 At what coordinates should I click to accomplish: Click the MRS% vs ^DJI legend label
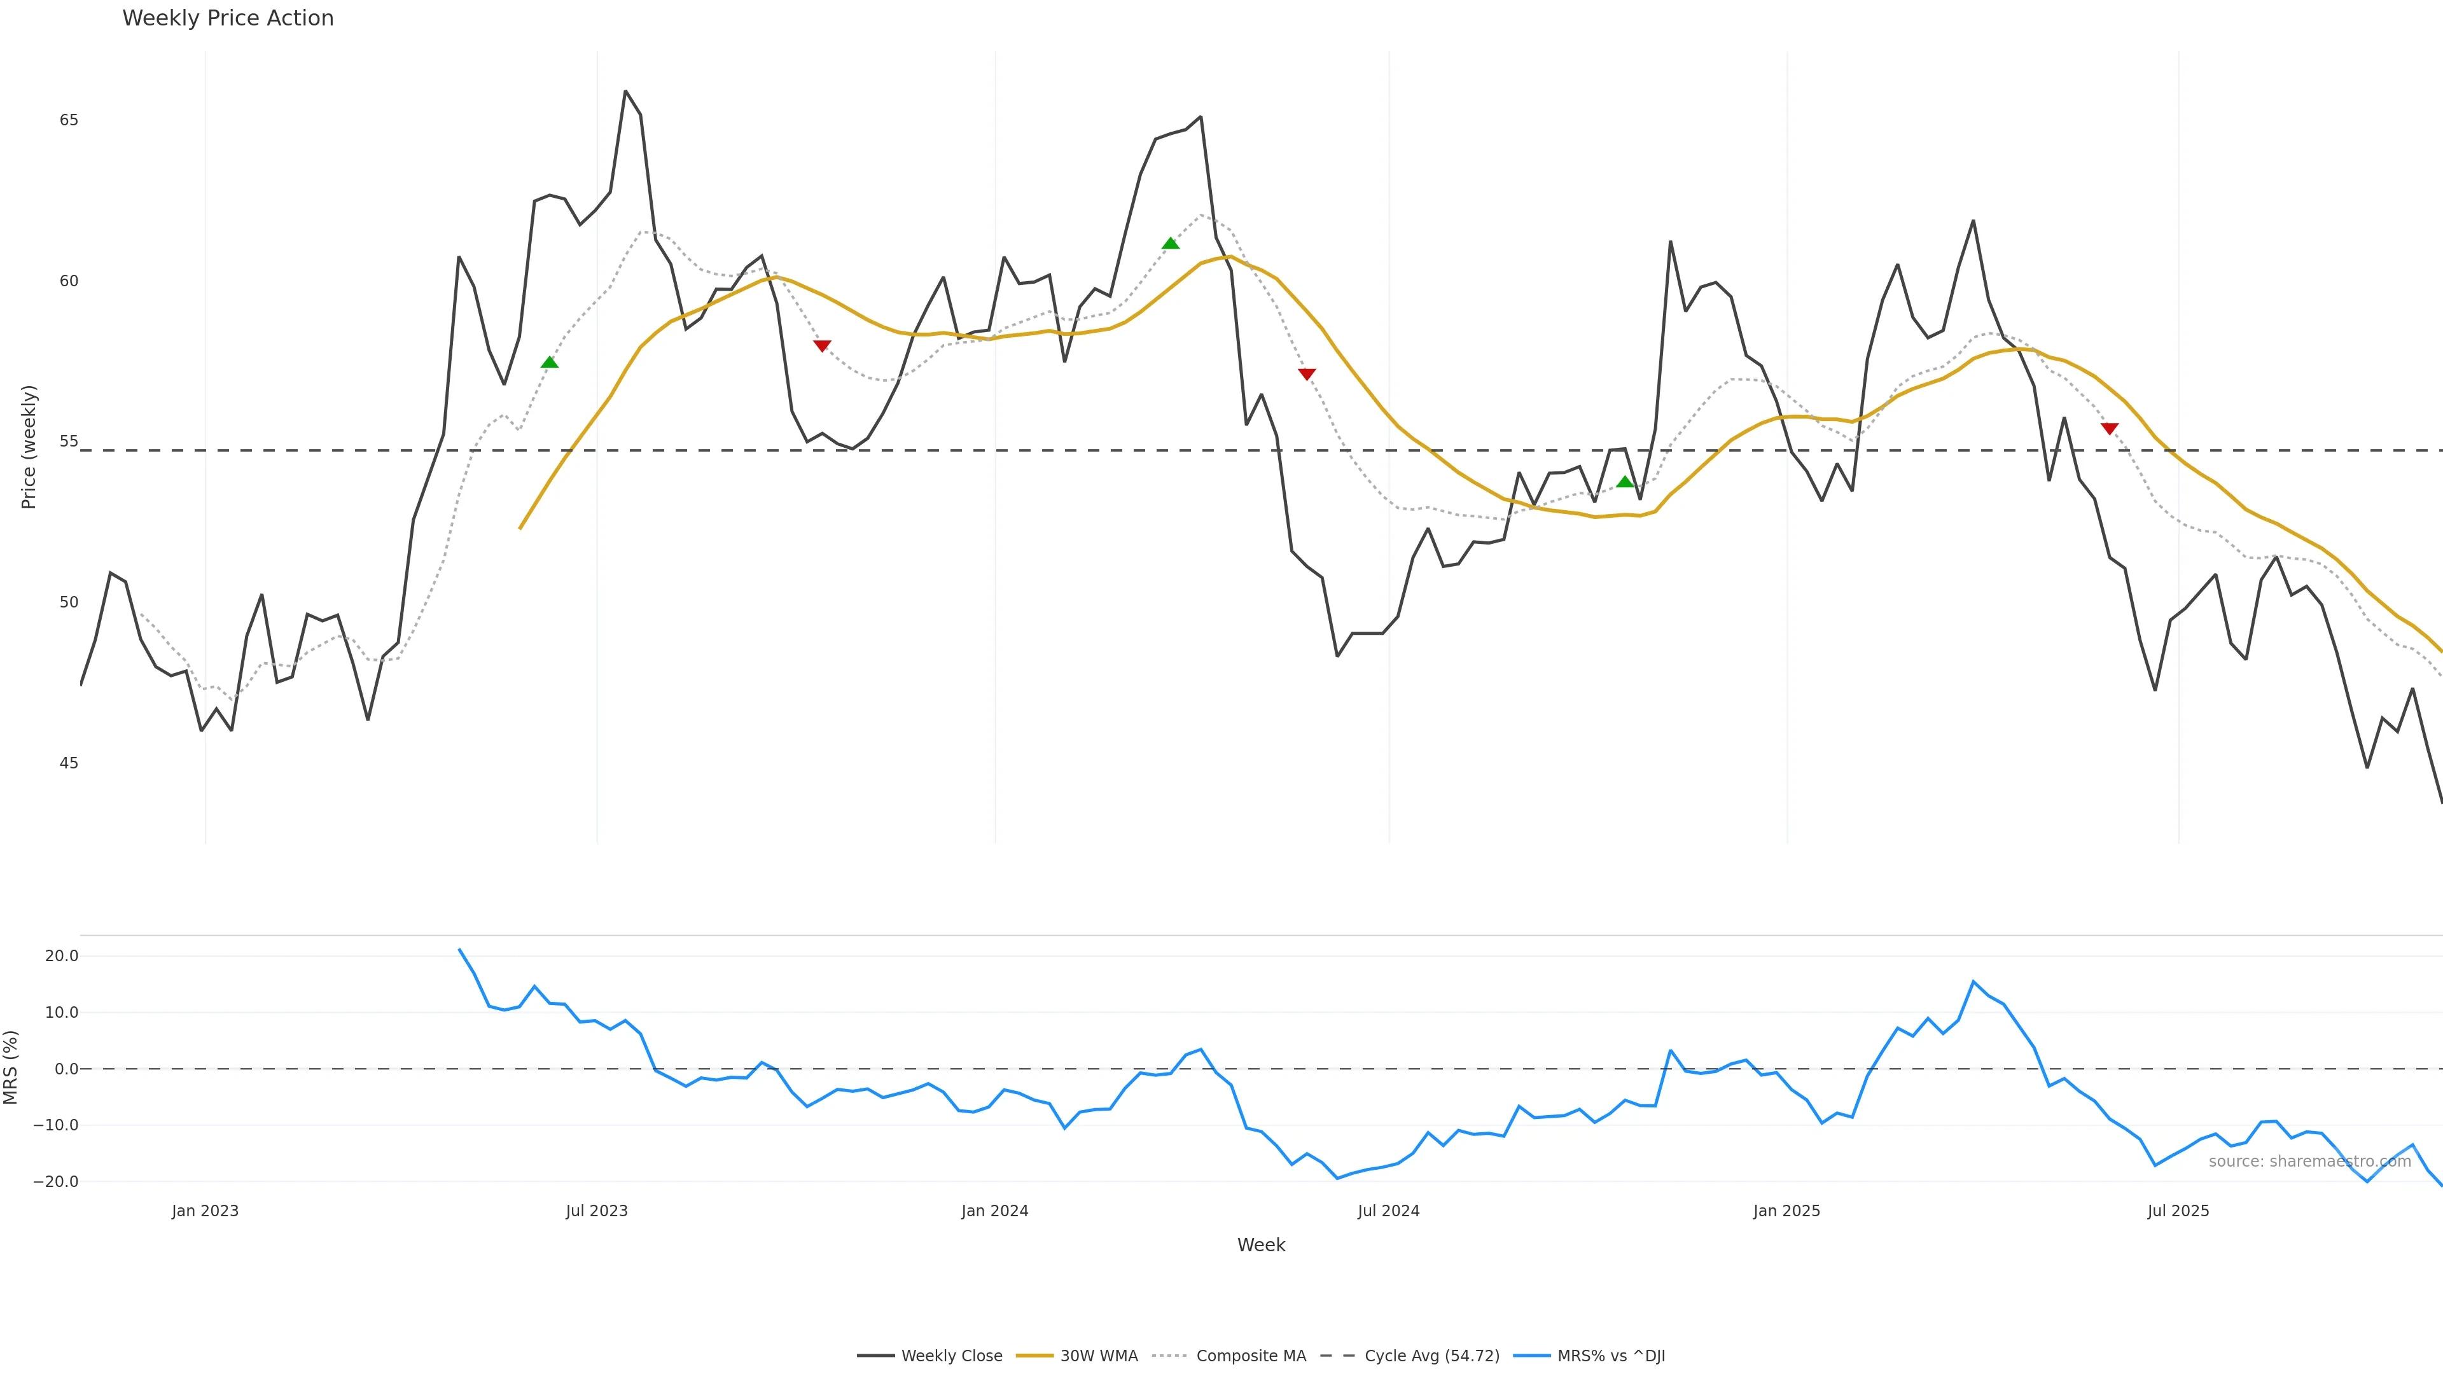[1610, 1356]
